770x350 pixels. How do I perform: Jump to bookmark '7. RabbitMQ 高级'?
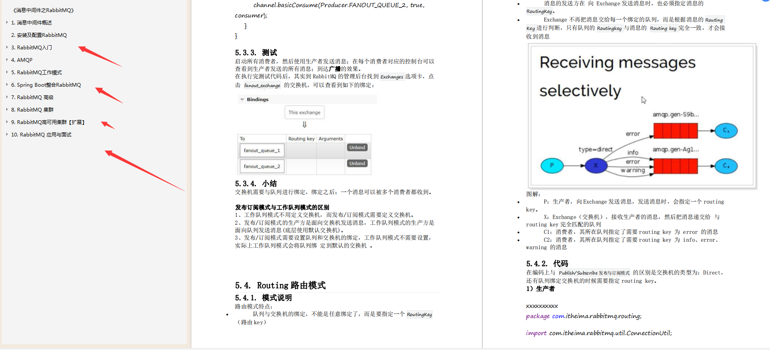click(32, 97)
